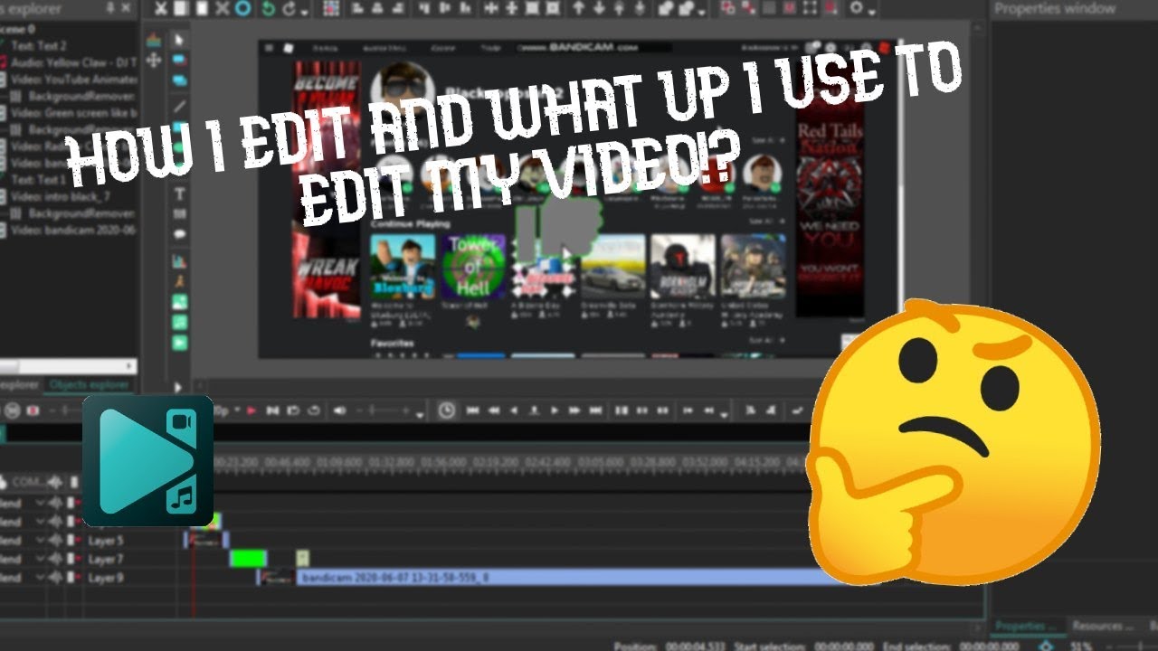Toggle audio waveform icon on Layer 7
This screenshot has width=1158, height=651.
[x=55, y=560]
